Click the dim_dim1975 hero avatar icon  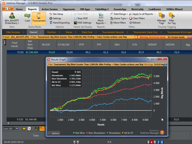click(x=12, y=16)
